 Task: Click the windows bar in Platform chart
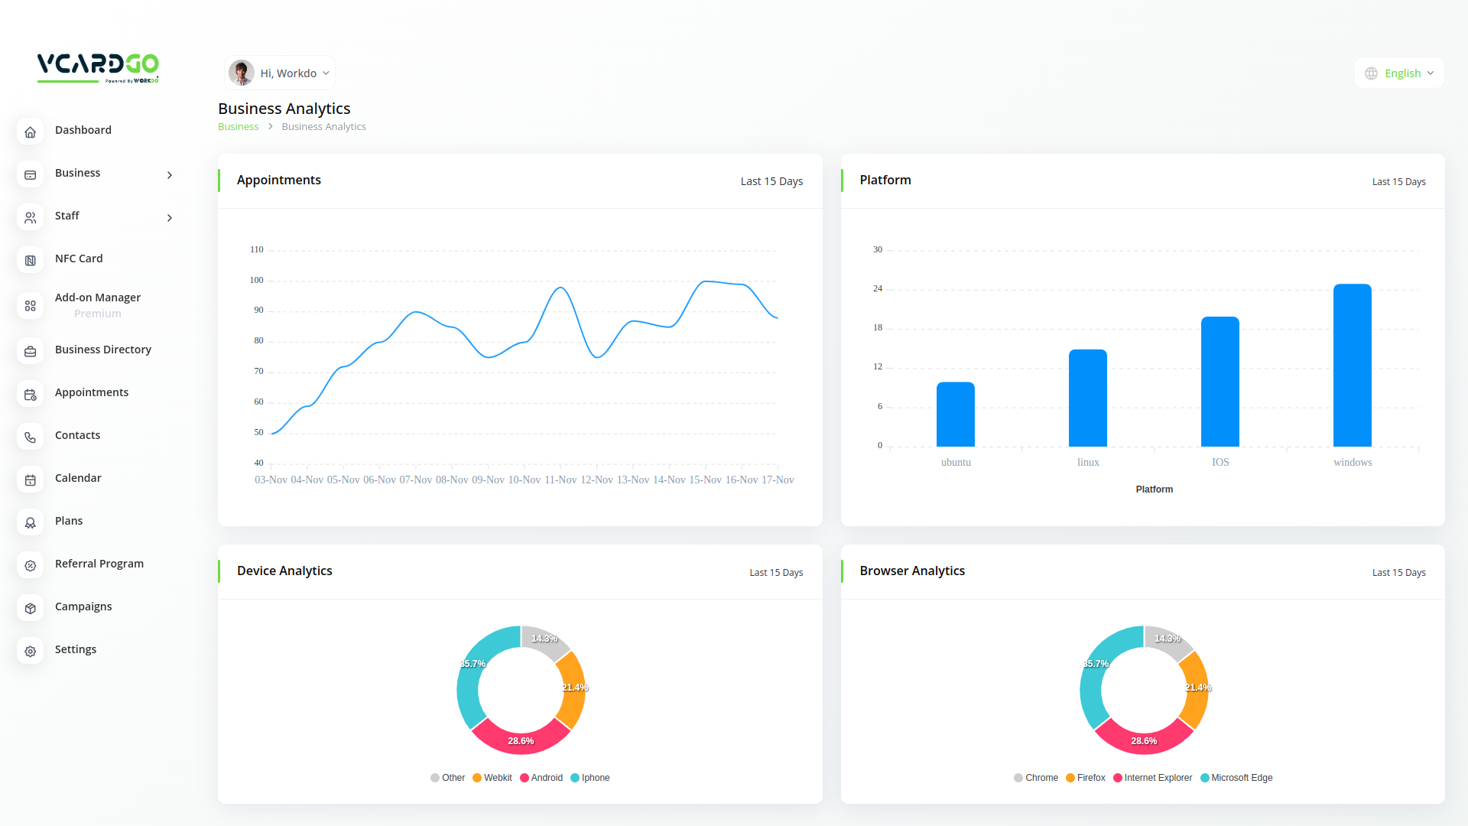[x=1352, y=366]
